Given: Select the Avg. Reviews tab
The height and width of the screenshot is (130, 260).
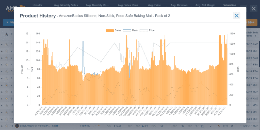Looking at the screenshot, I should click(x=179, y=5).
